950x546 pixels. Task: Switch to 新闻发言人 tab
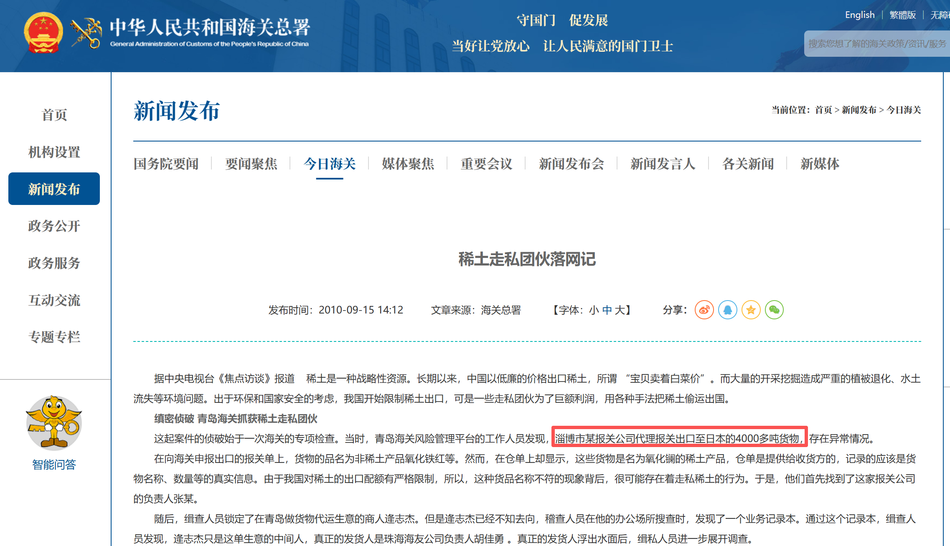coord(663,164)
